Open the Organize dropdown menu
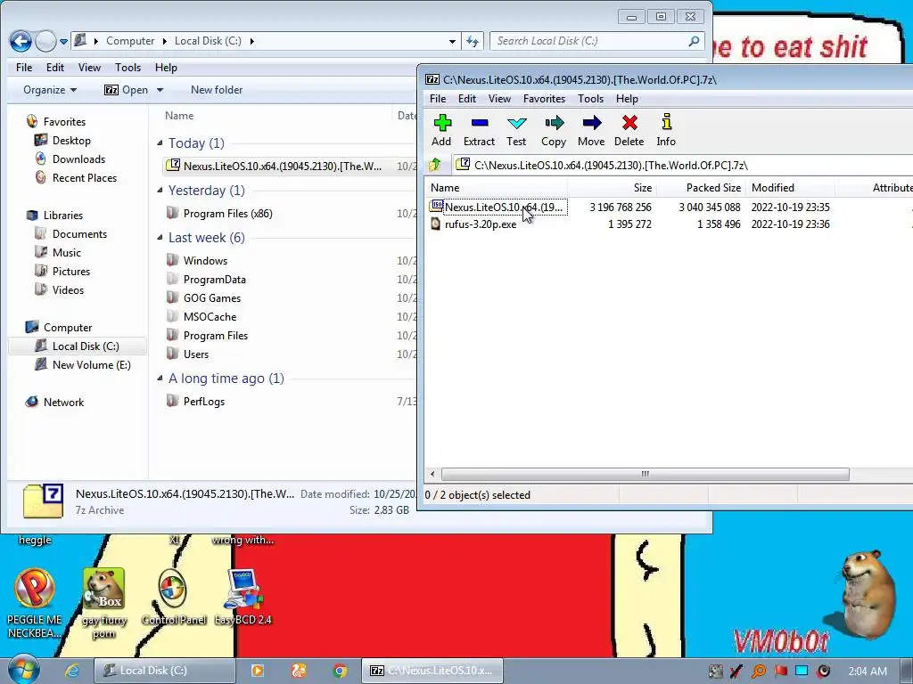The width and height of the screenshot is (913, 684). pos(50,90)
